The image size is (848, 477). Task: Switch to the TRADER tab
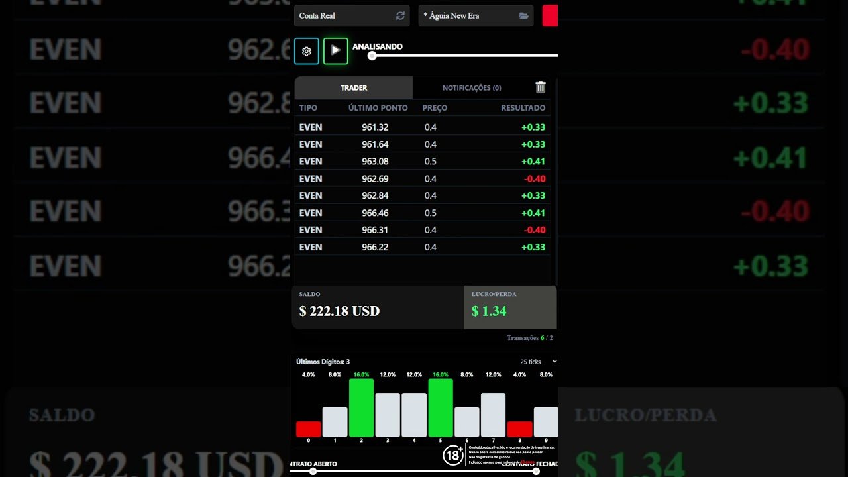point(354,87)
